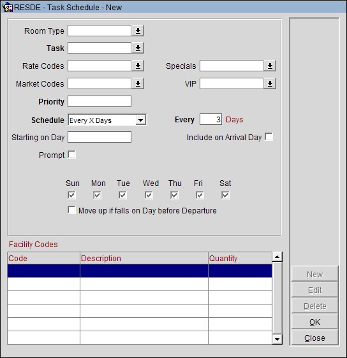Click the Quantity column header

pyautogui.click(x=240, y=258)
